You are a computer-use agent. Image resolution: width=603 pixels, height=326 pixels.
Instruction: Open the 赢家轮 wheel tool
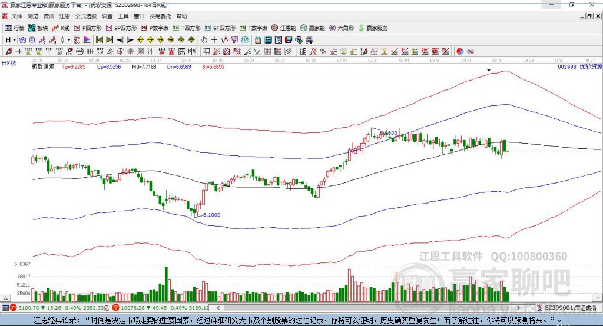pos(313,28)
